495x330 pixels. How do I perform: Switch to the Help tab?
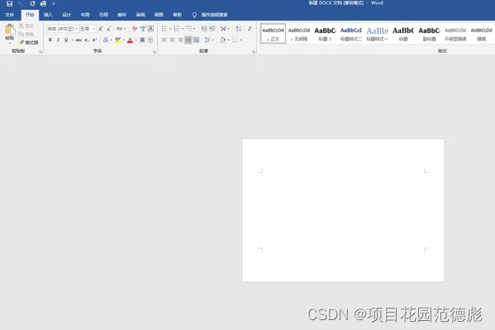[178, 15]
